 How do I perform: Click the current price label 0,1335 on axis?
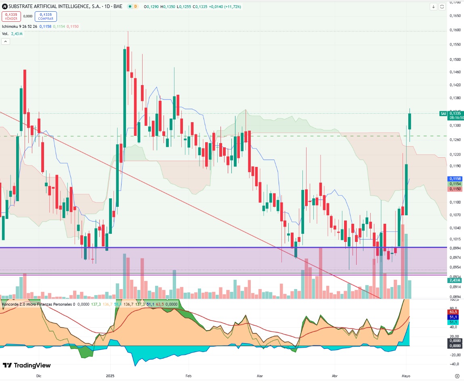(x=455, y=113)
